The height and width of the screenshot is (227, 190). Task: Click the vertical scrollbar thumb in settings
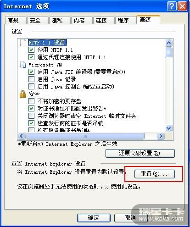click(168, 52)
